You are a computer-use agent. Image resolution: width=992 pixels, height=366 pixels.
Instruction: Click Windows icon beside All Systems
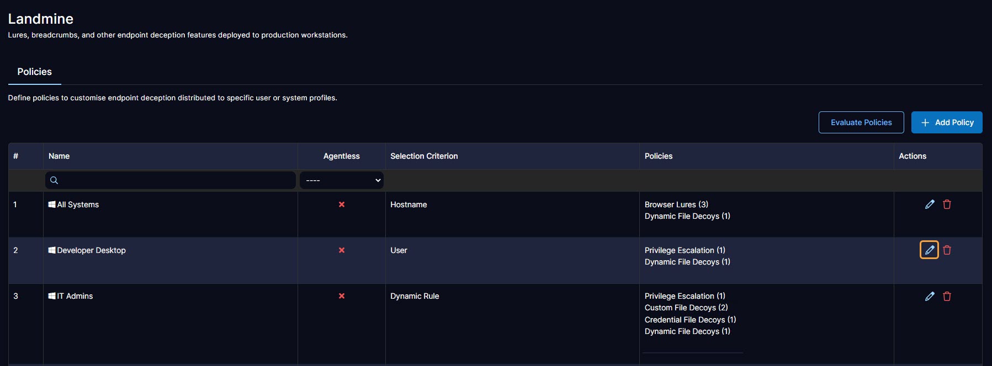tap(52, 204)
